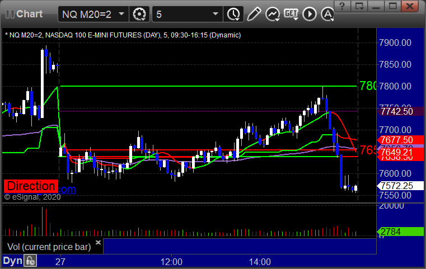
Task: Close the chart window
Action: [410, 6]
